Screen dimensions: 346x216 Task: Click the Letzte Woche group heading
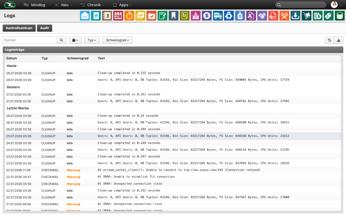point(18,108)
